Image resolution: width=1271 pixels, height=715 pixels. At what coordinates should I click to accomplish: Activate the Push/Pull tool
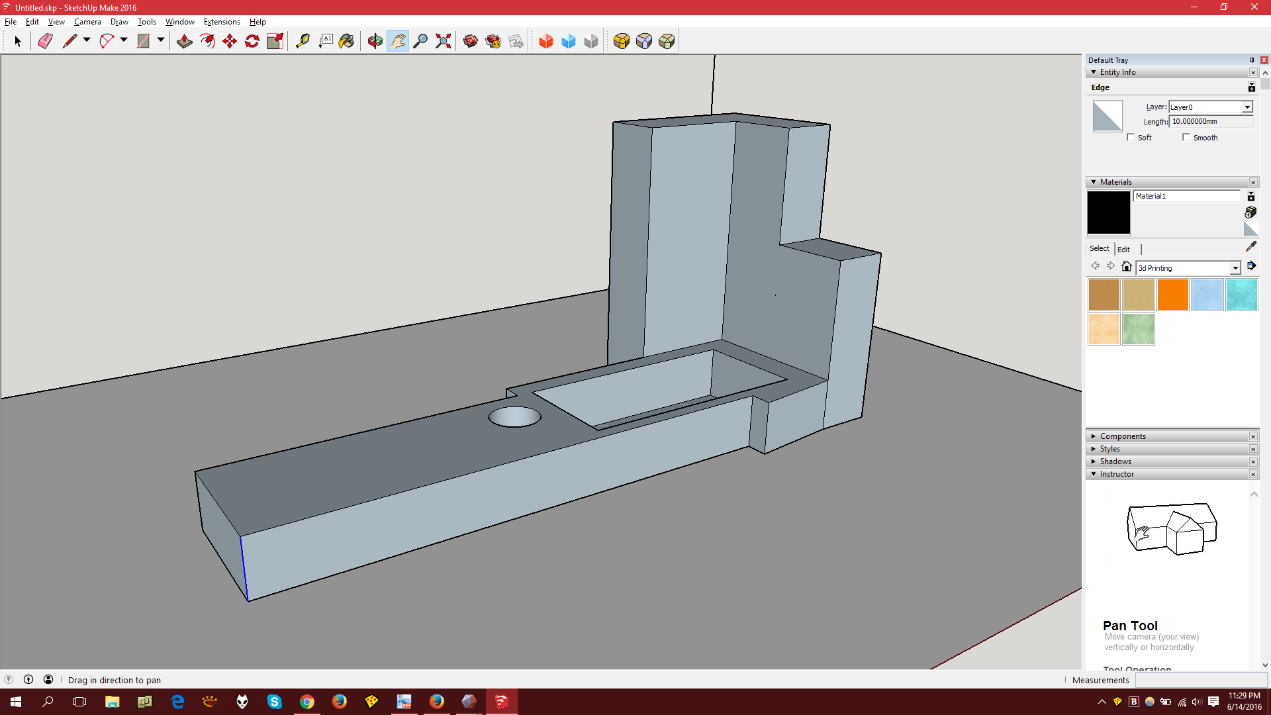[x=185, y=41]
